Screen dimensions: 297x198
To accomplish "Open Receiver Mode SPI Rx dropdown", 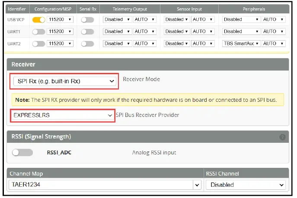I will pos(65,81).
